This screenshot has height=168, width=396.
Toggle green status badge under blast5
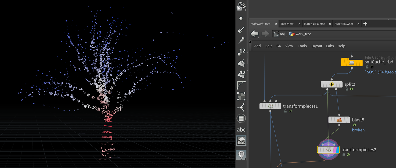[354, 125]
